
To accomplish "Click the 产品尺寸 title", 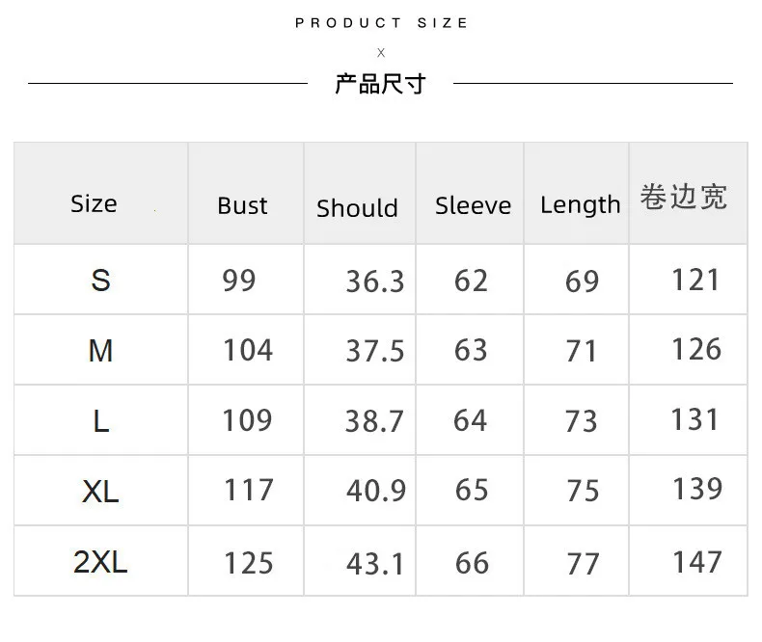I will pyautogui.click(x=380, y=84).
